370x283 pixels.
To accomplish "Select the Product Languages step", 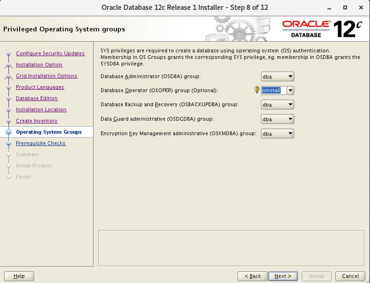I will pyautogui.click(x=40, y=87).
